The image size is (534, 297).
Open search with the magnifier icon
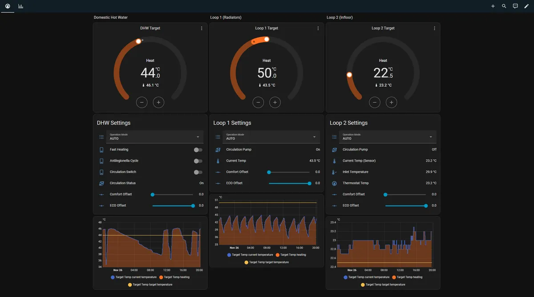click(504, 6)
